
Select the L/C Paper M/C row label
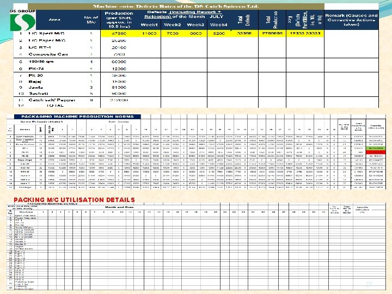(x=47, y=40)
